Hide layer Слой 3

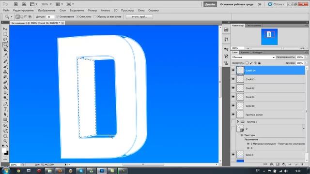click(233, 155)
